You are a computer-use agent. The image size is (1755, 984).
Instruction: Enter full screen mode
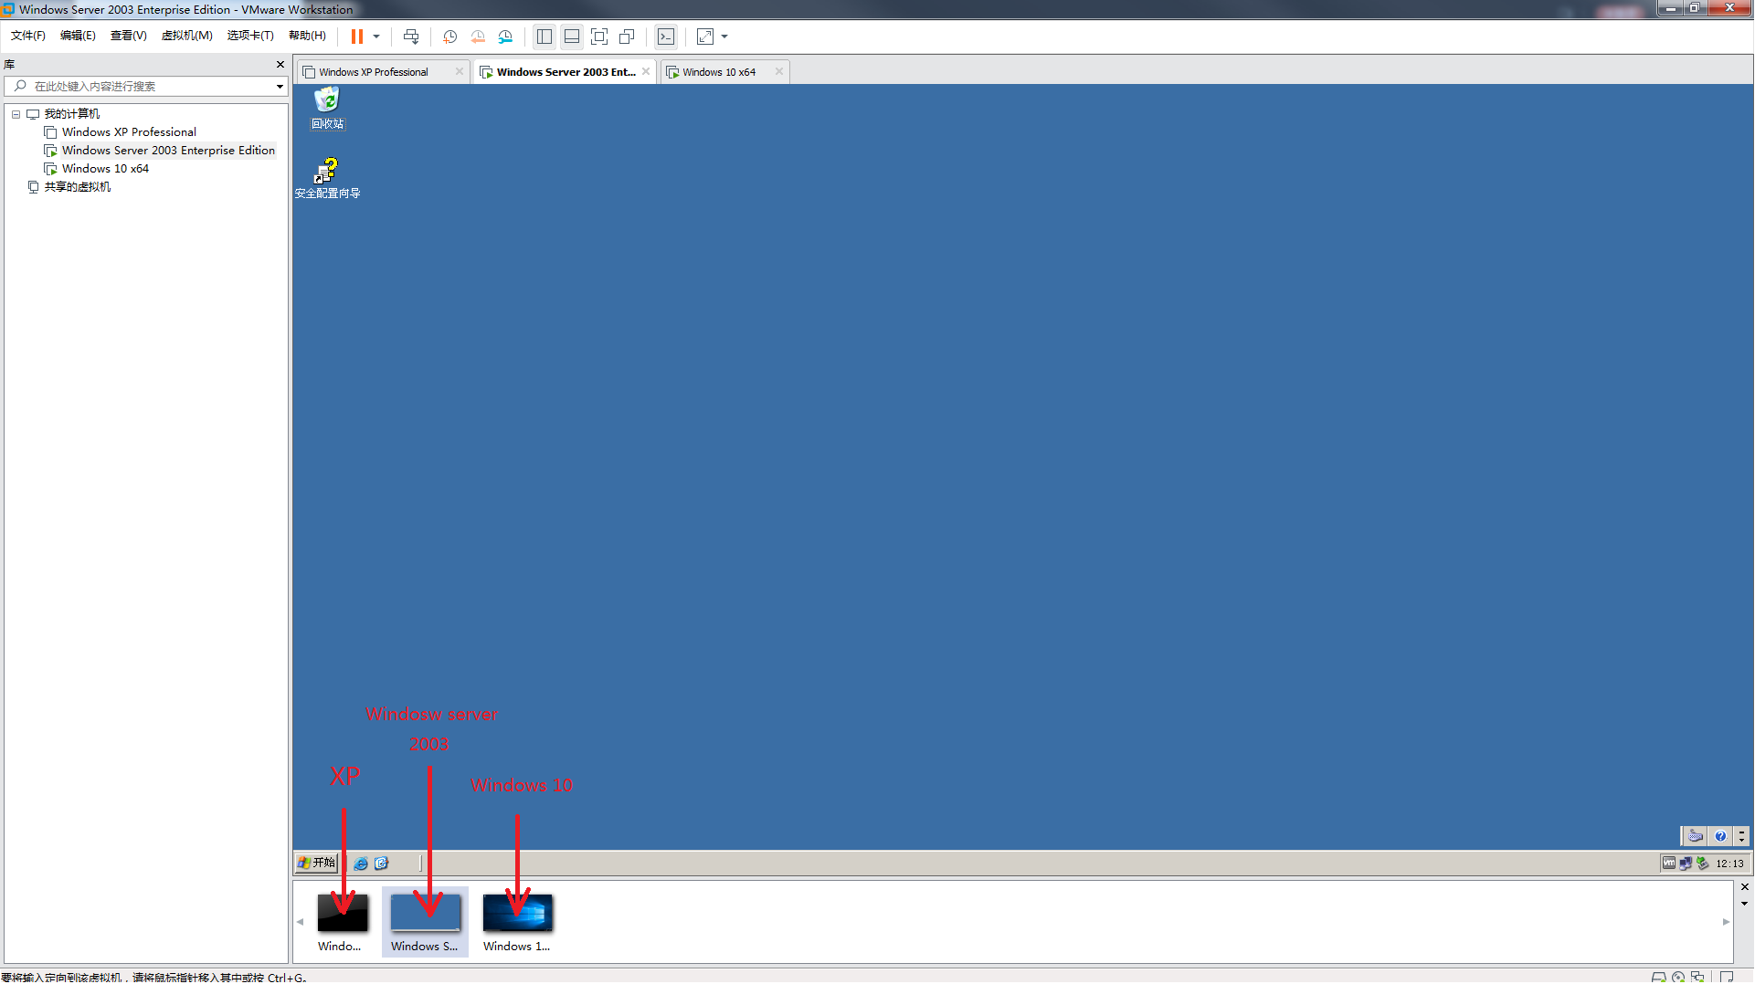tap(599, 37)
